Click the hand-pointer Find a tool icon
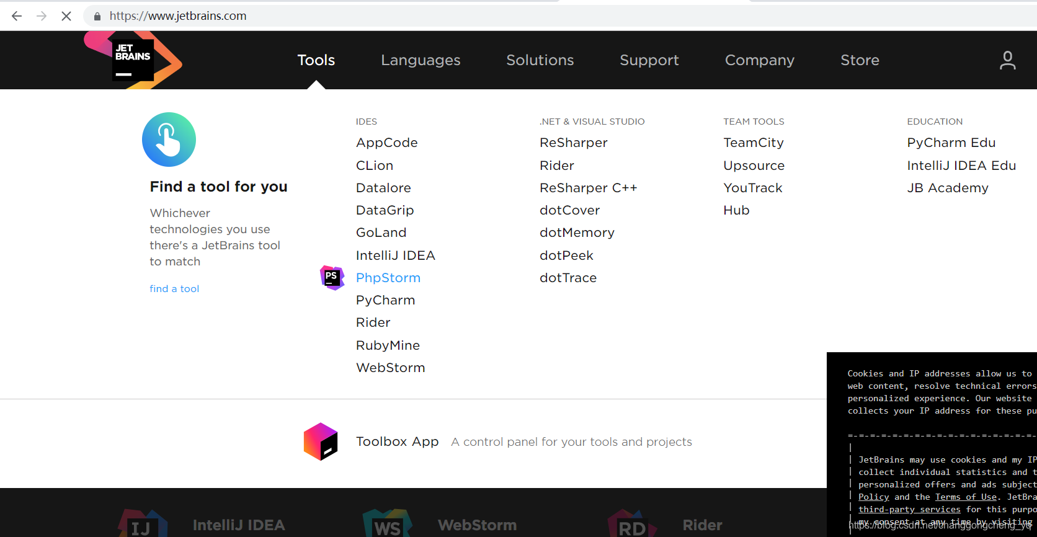This screenshot has width=1037, height=537. 169,140
